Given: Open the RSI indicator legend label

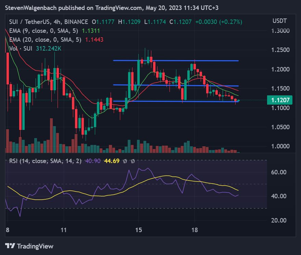Looking at the screenshot, I should pos(45,161).
